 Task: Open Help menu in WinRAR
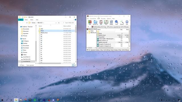point(113,18)
